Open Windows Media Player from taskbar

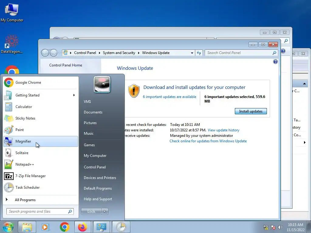click(x=45, y=227)
